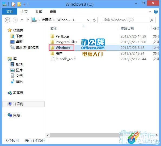Click the left arrow of horizontal scrollbar

(x=48, y=135)
